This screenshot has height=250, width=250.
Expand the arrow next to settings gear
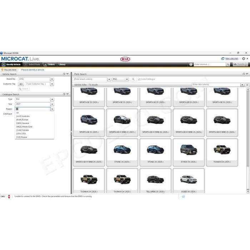pyautogui.click(x=247, y=59)
